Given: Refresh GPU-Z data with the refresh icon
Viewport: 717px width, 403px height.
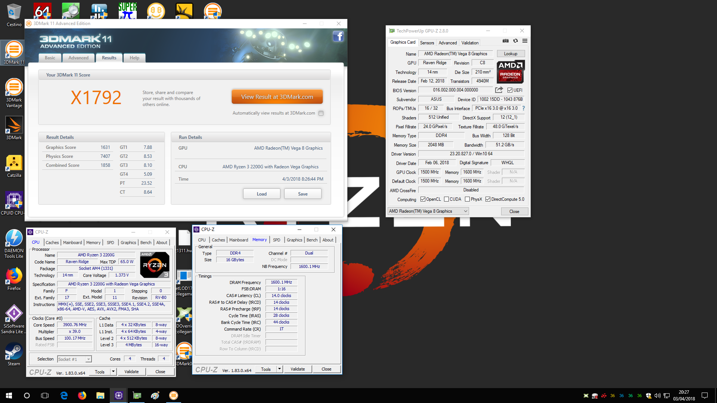Looking at the screenshot, I should [x=515, y=41].
